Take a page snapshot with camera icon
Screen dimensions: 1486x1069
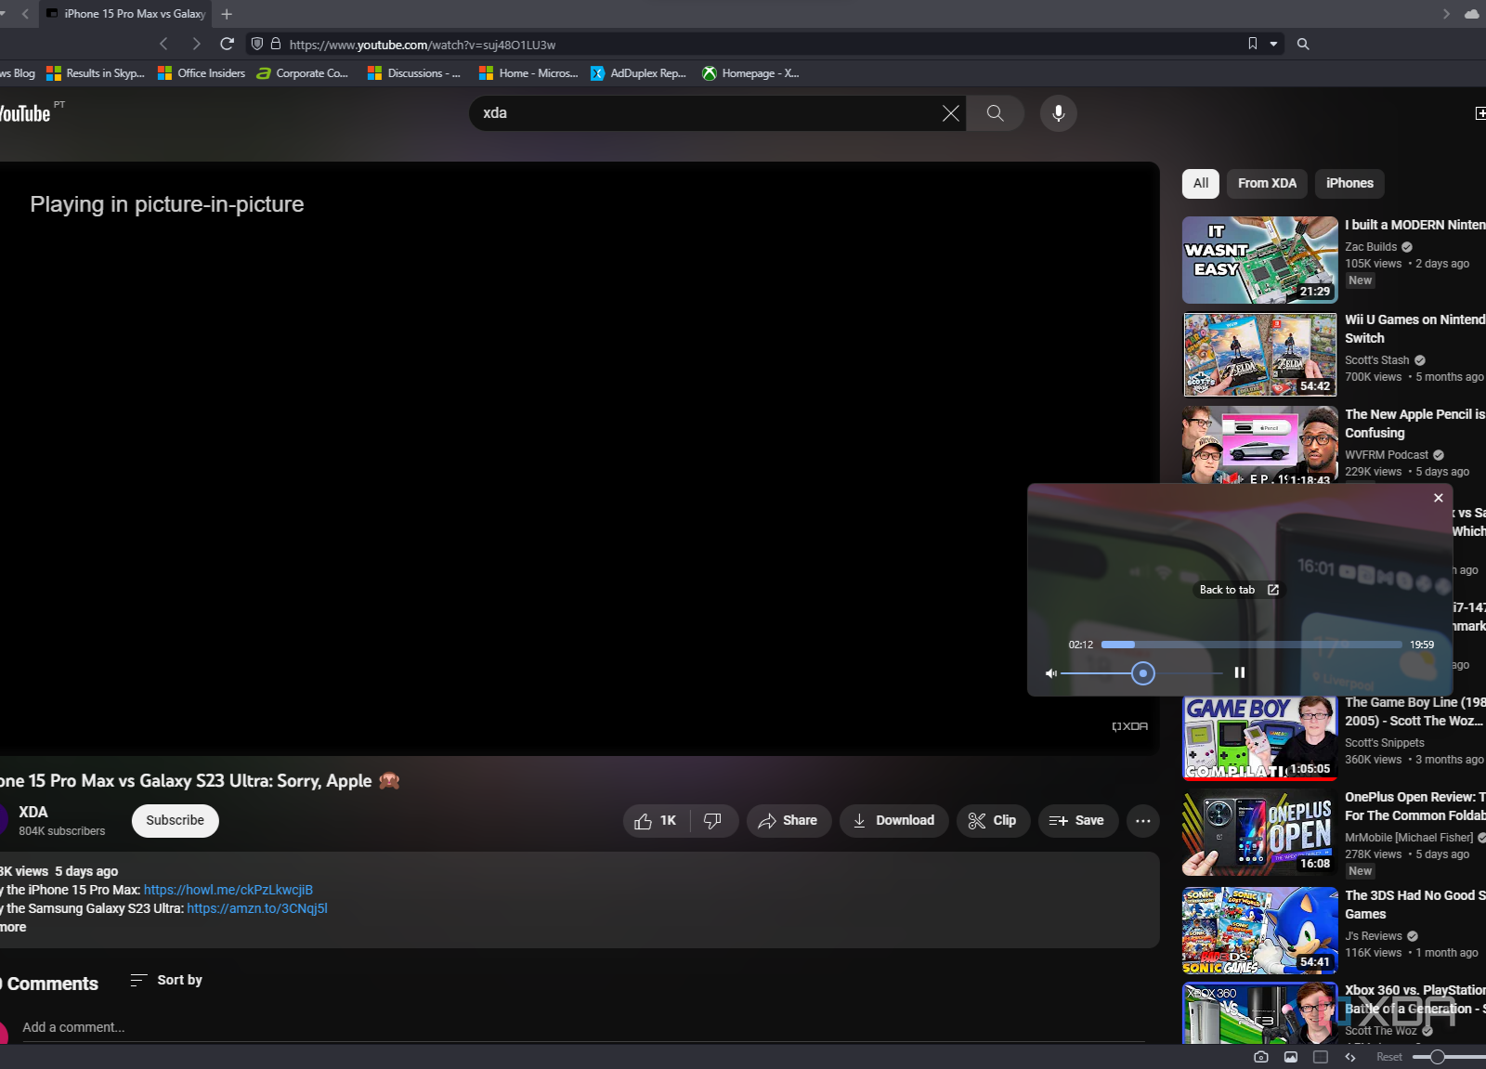(1260, 1057)
